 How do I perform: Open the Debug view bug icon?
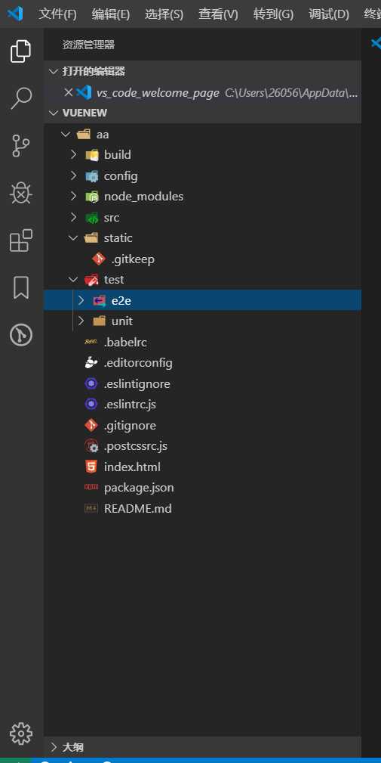[x=21, y=193]
